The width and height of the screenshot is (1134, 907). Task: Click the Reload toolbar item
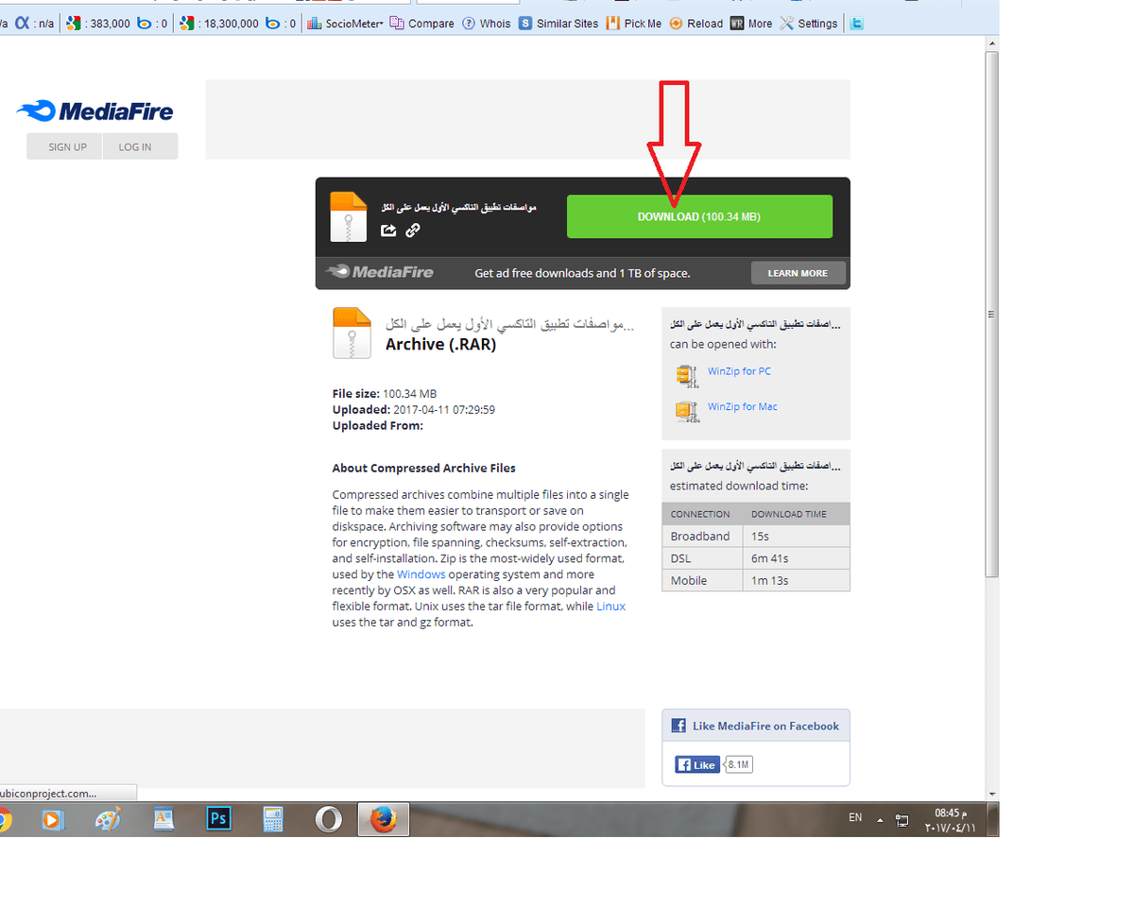click(x=696, y=24)
